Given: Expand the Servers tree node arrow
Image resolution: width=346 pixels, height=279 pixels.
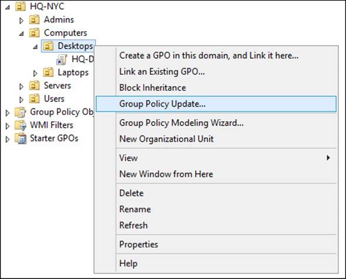Looking at the screenshot, I should (22, 87).
